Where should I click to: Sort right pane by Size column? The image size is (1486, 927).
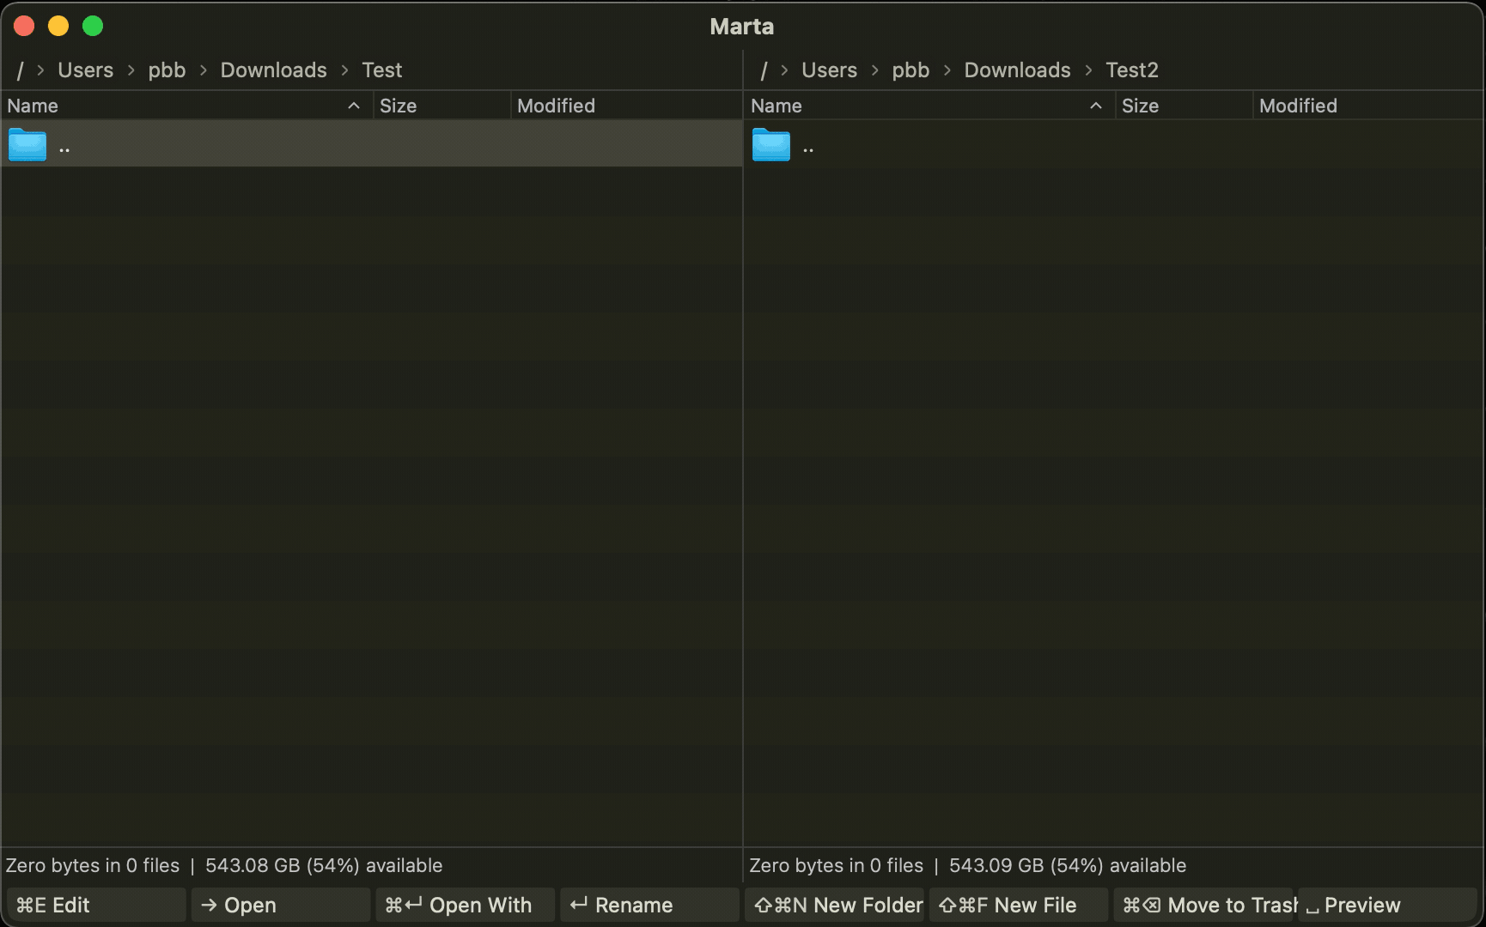[x=1184, y=106]
